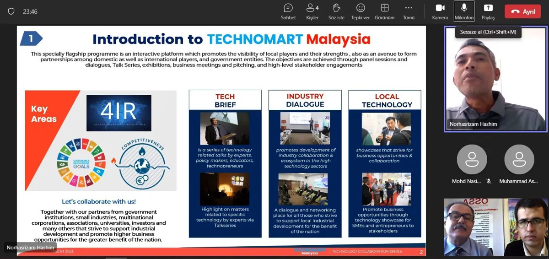
Task: Share screen using Paylaş
Action: (x=488, y=12)
